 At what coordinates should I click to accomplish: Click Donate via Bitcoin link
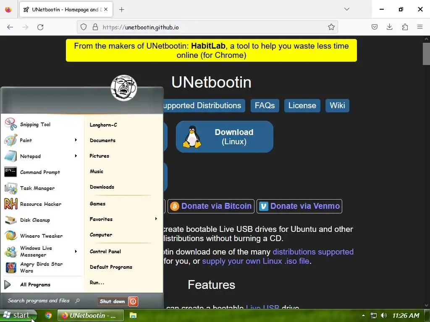pos(211,206)
